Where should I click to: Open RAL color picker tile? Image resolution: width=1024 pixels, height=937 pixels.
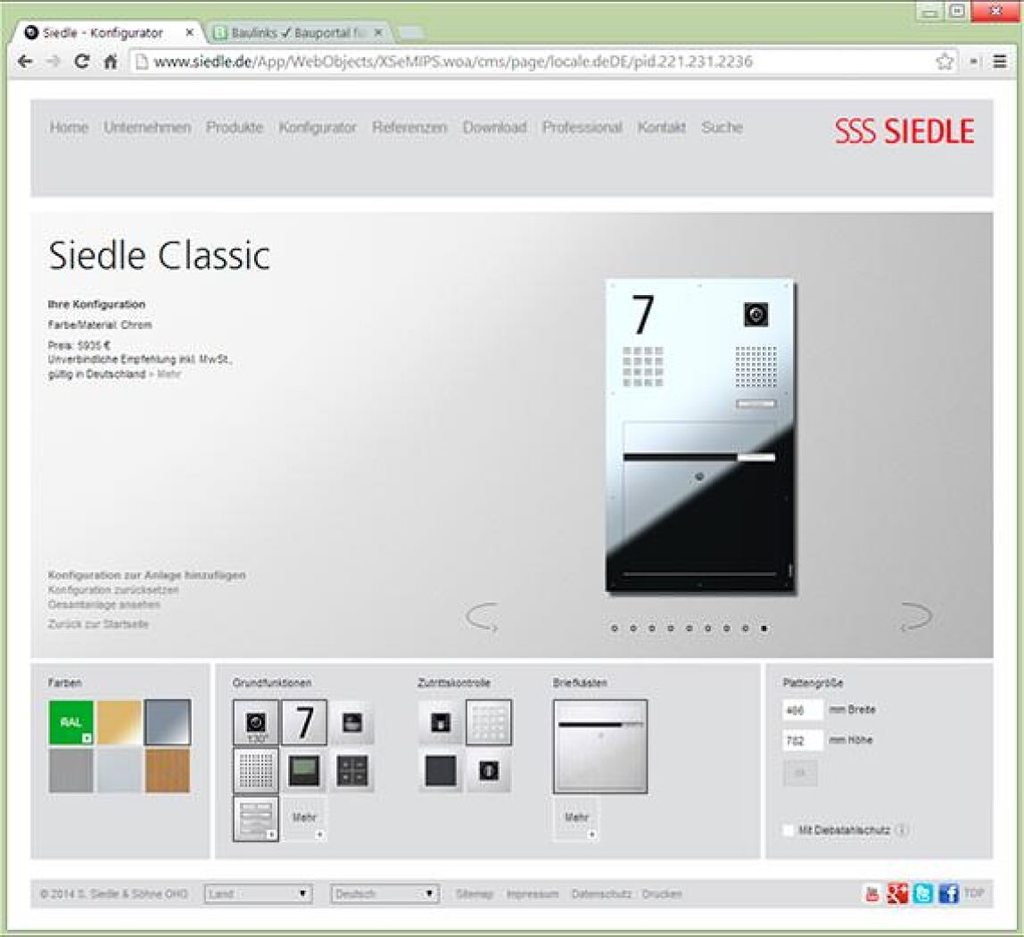click(71, 722)
